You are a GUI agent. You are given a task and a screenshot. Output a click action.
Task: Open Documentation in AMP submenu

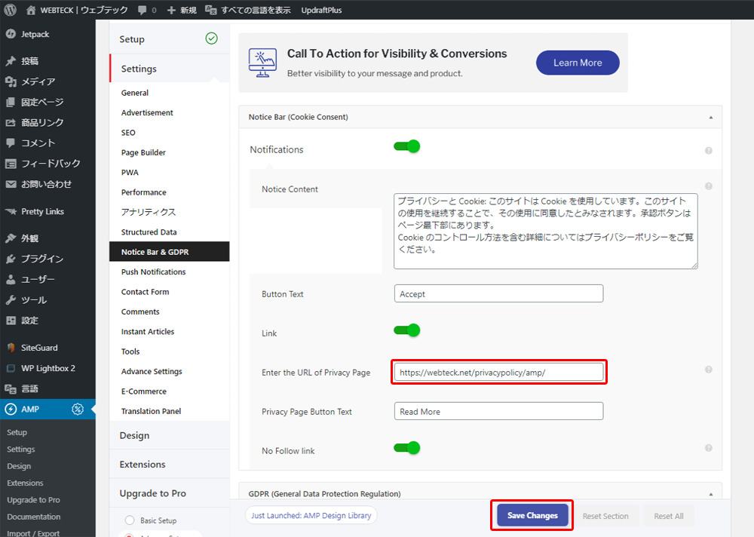[x=34, y=517]
